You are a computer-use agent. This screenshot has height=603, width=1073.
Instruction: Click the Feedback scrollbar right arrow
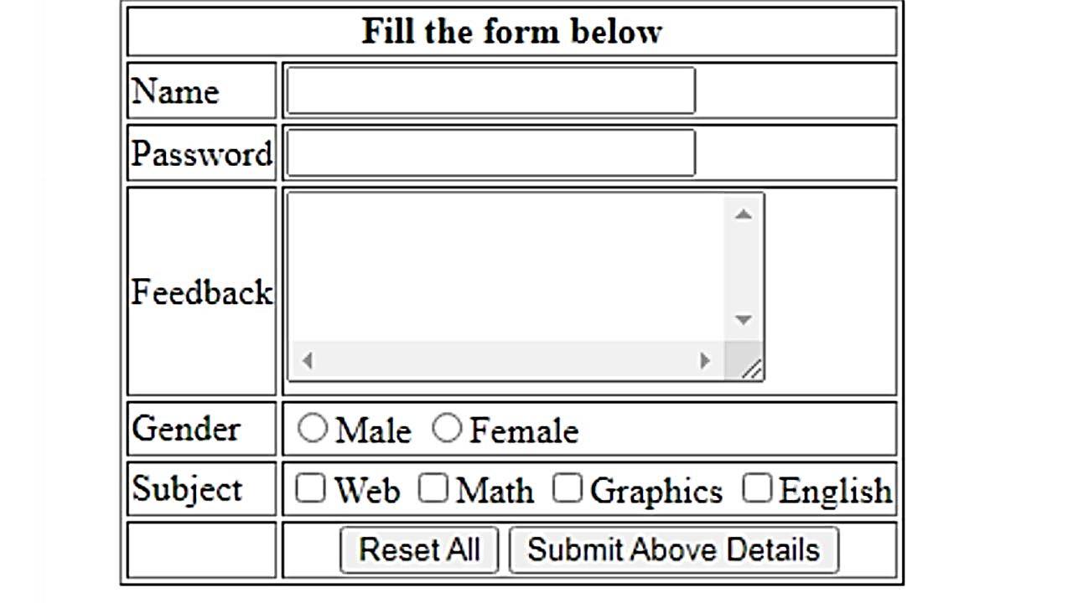(704, 361)
